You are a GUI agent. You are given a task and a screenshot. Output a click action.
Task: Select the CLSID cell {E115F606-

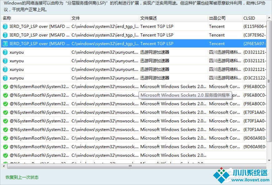point(255,26)
